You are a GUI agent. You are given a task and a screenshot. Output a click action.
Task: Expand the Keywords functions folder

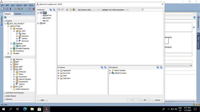coord(58,73)
